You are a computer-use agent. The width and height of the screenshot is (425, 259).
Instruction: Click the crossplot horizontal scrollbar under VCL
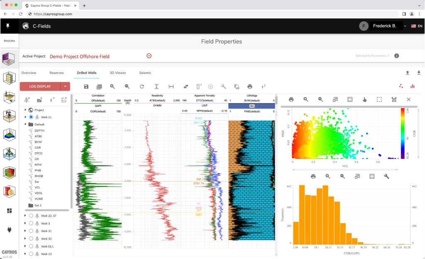tap(345, 170)
